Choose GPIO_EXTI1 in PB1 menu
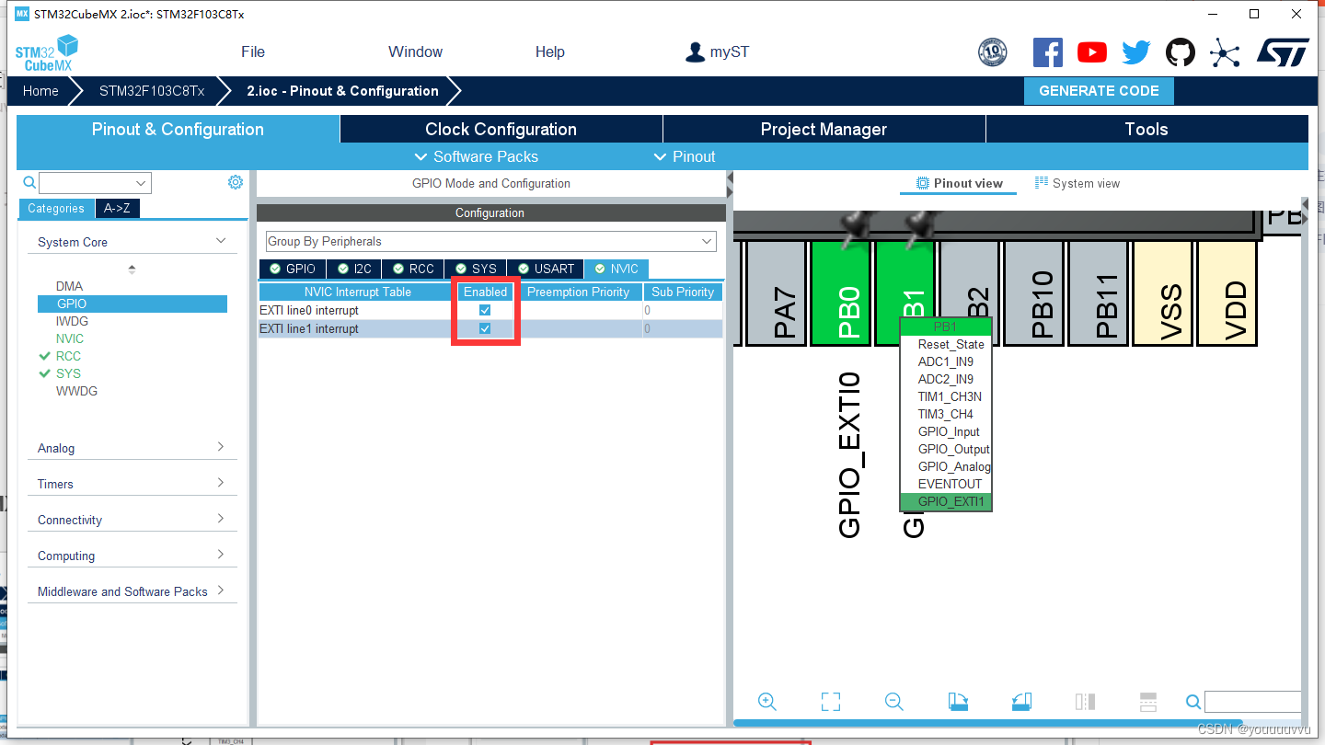This screenshot has width=1325, height=745. (x=946, y=501)
